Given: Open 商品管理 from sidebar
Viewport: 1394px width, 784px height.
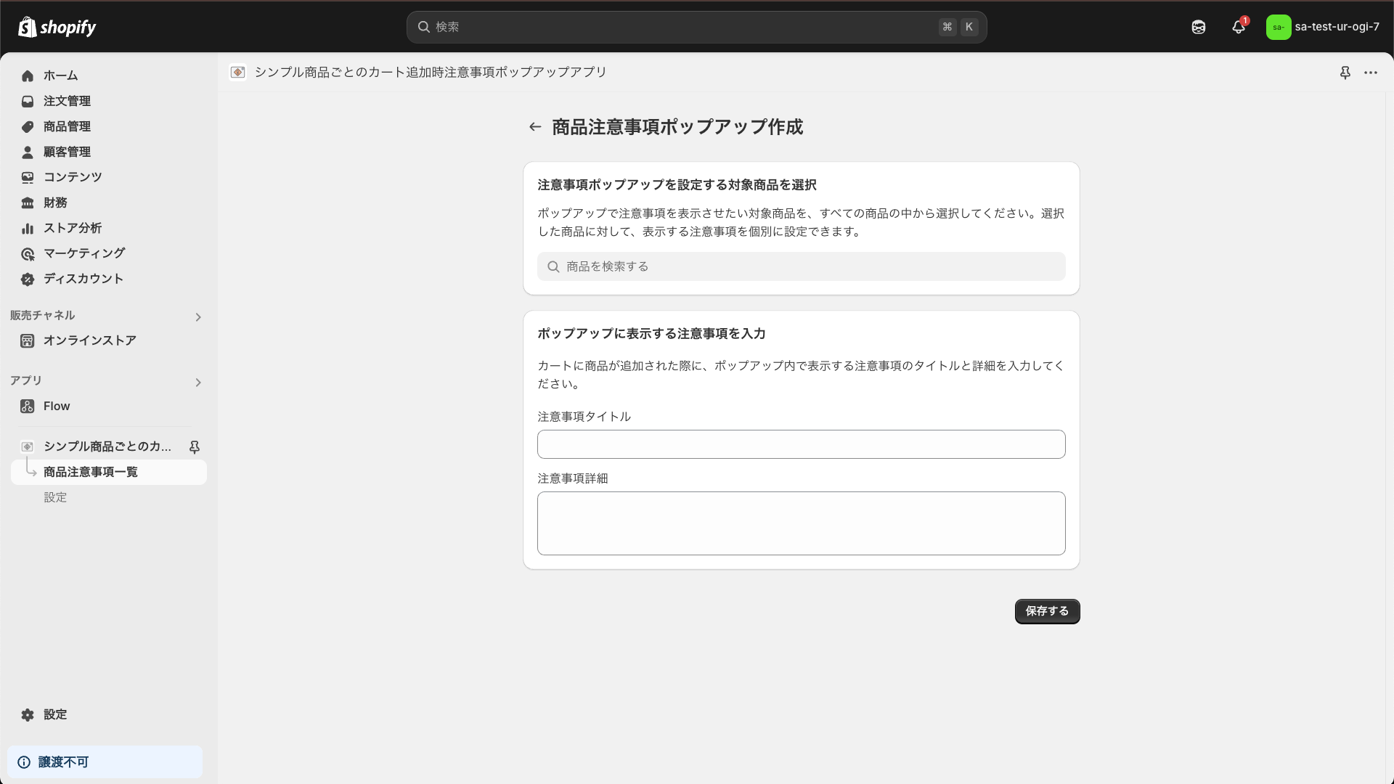Looking at the screenshot, I should click(67, 126).
